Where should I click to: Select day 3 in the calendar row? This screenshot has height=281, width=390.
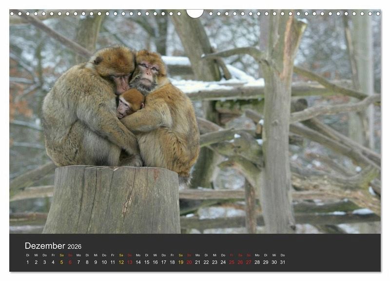tap(44, 262)
